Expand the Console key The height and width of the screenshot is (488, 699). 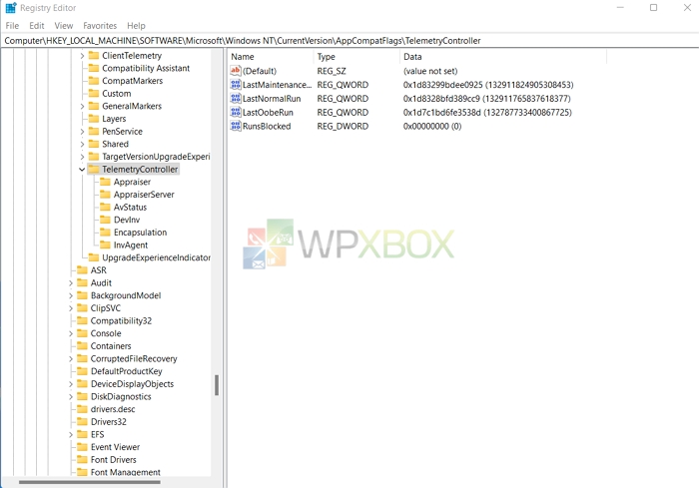71,333
